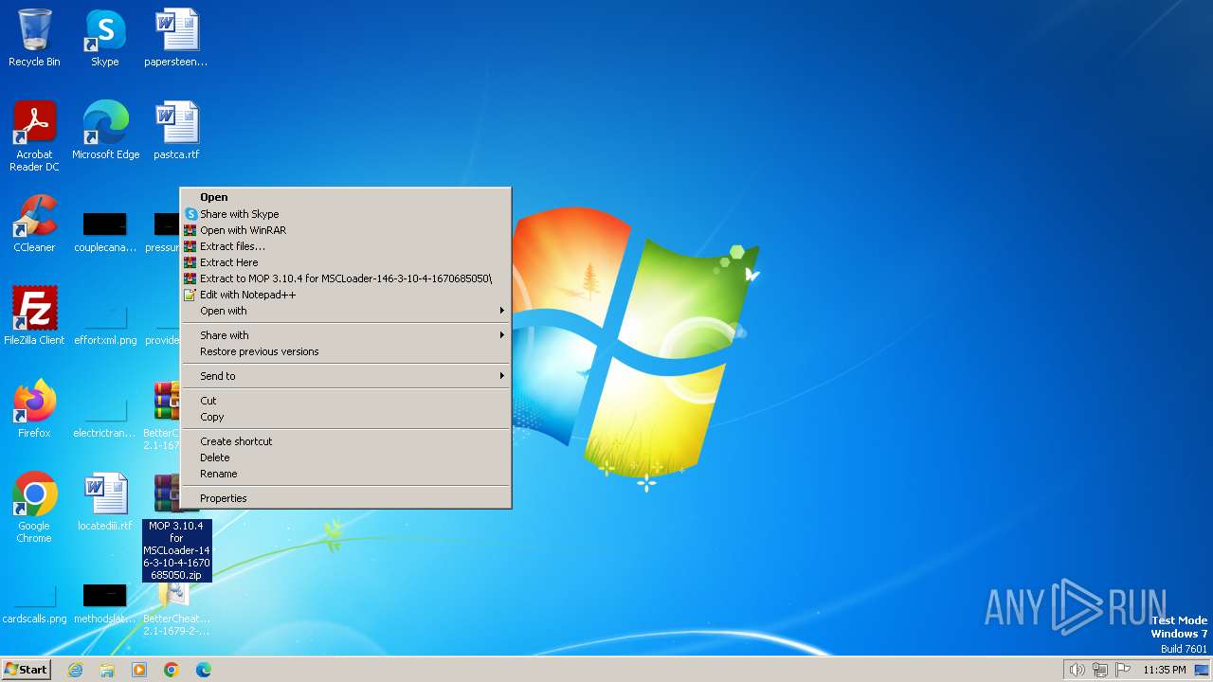Open Acrobat Reader DC shortcut
The width and height of the screenshot is (1213, 682).
coord(34,135)
